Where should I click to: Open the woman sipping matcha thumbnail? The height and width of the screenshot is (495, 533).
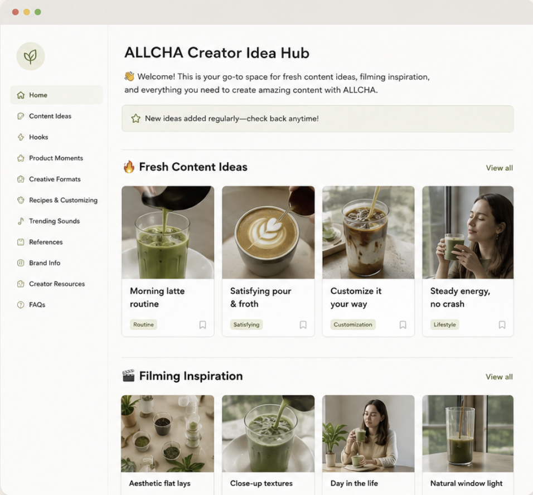468,232
